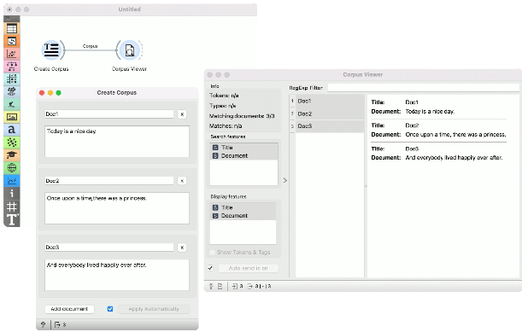Select Title in the Search features list
The height and width of the screenshot is (332, 522).
point(243,148)
